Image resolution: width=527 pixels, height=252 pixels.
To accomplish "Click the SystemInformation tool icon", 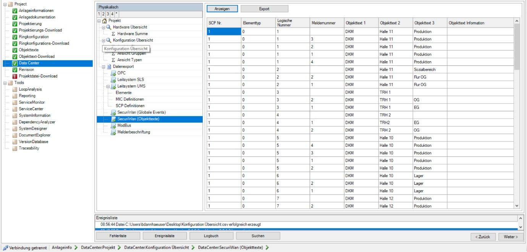I will click(15, 115).
